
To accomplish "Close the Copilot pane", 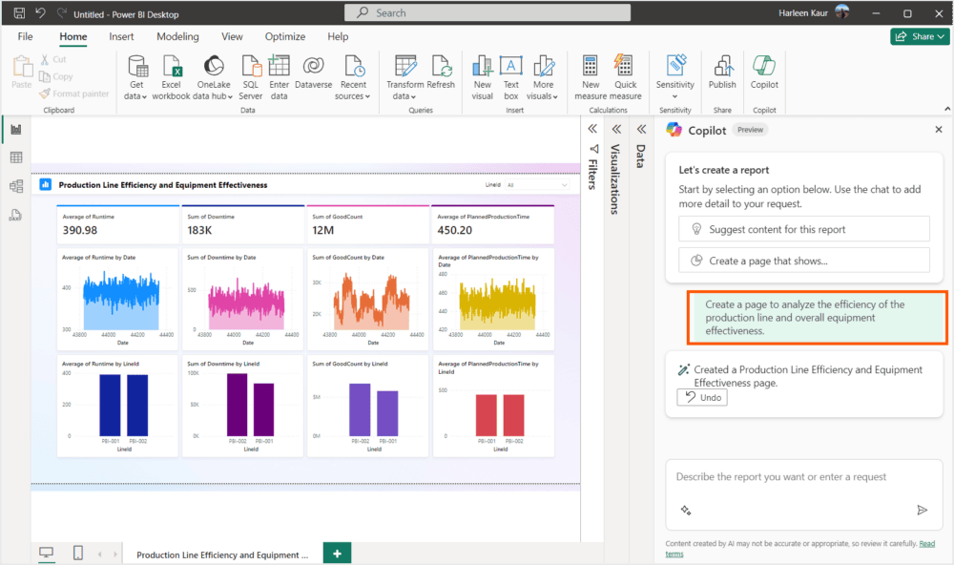I will [x=939, y=129].
